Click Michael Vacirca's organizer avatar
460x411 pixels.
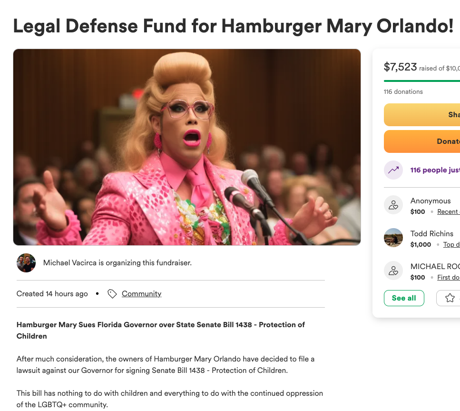pyautogui.click(x=26, y=263)
